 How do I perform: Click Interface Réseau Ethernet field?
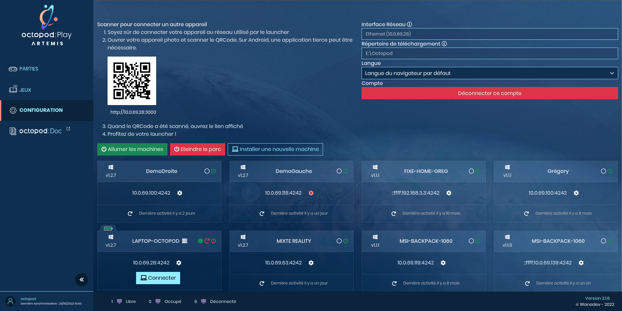coord(490,34)
